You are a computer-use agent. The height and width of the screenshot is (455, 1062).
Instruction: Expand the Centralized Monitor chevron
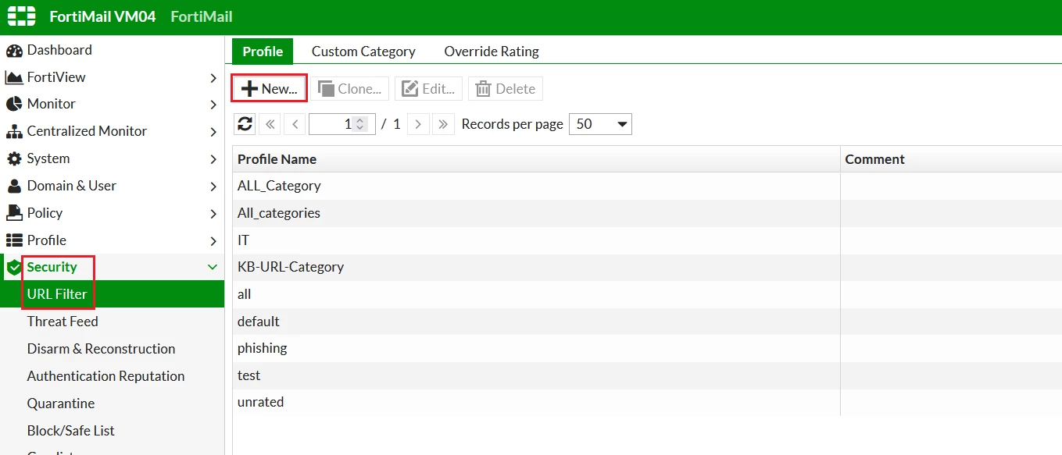click(x=213, y=132)
